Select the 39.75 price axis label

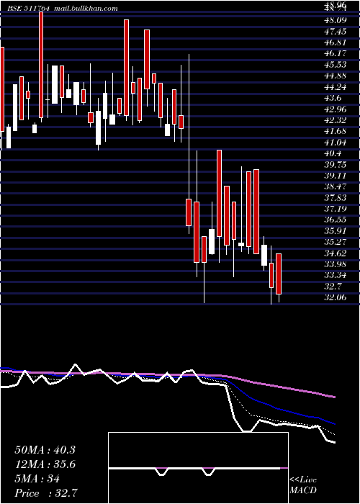[x=336, y=165]
